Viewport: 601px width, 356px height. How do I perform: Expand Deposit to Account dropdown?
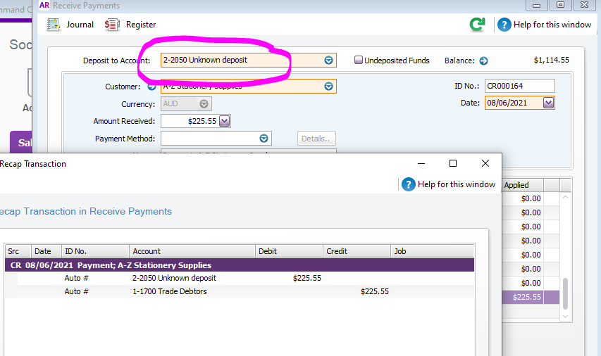coord(328,61)
